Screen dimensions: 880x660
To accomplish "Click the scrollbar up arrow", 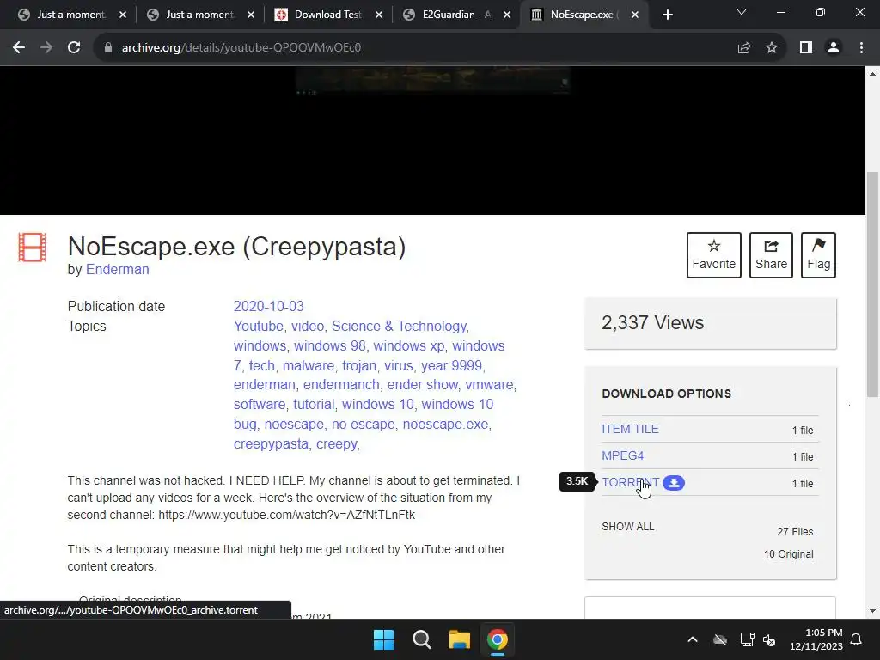I will [x=873, y=74].
